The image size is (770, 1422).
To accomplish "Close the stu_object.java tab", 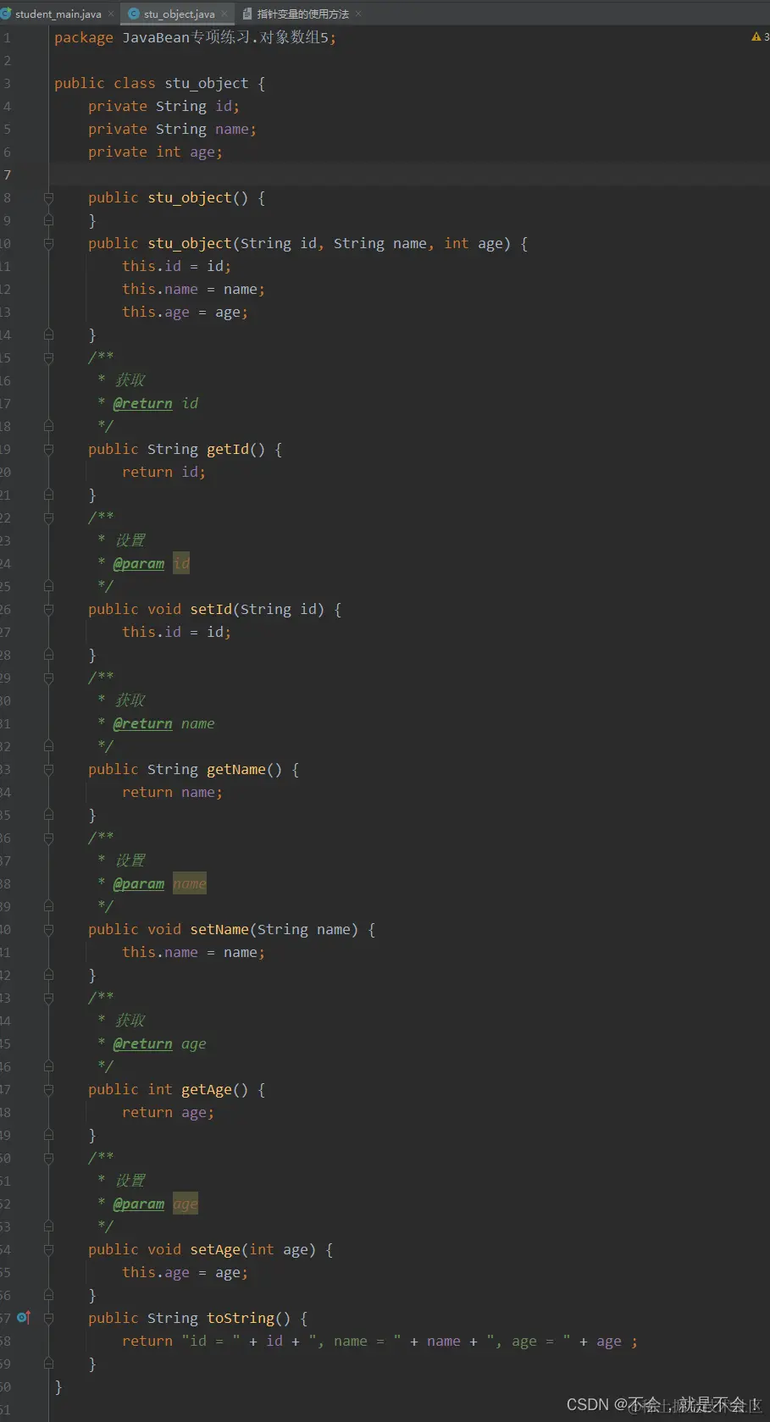I will pyautogui.click(x=224, y=14).
